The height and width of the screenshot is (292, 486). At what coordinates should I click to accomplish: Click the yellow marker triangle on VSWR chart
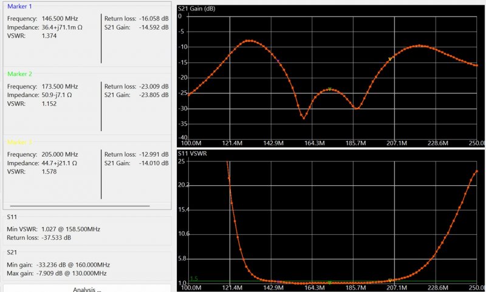(390, 280)
